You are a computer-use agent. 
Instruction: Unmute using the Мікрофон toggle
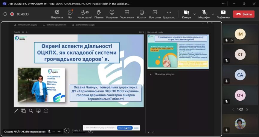204,14
